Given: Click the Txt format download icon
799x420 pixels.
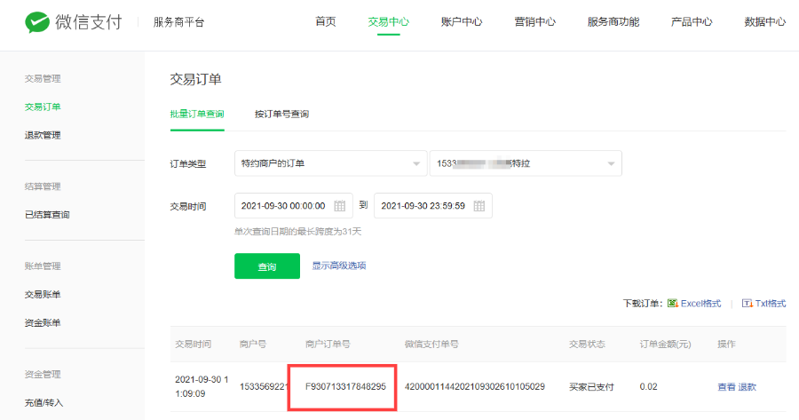Looking at the screenshot, I should click(x=747, y=304).
